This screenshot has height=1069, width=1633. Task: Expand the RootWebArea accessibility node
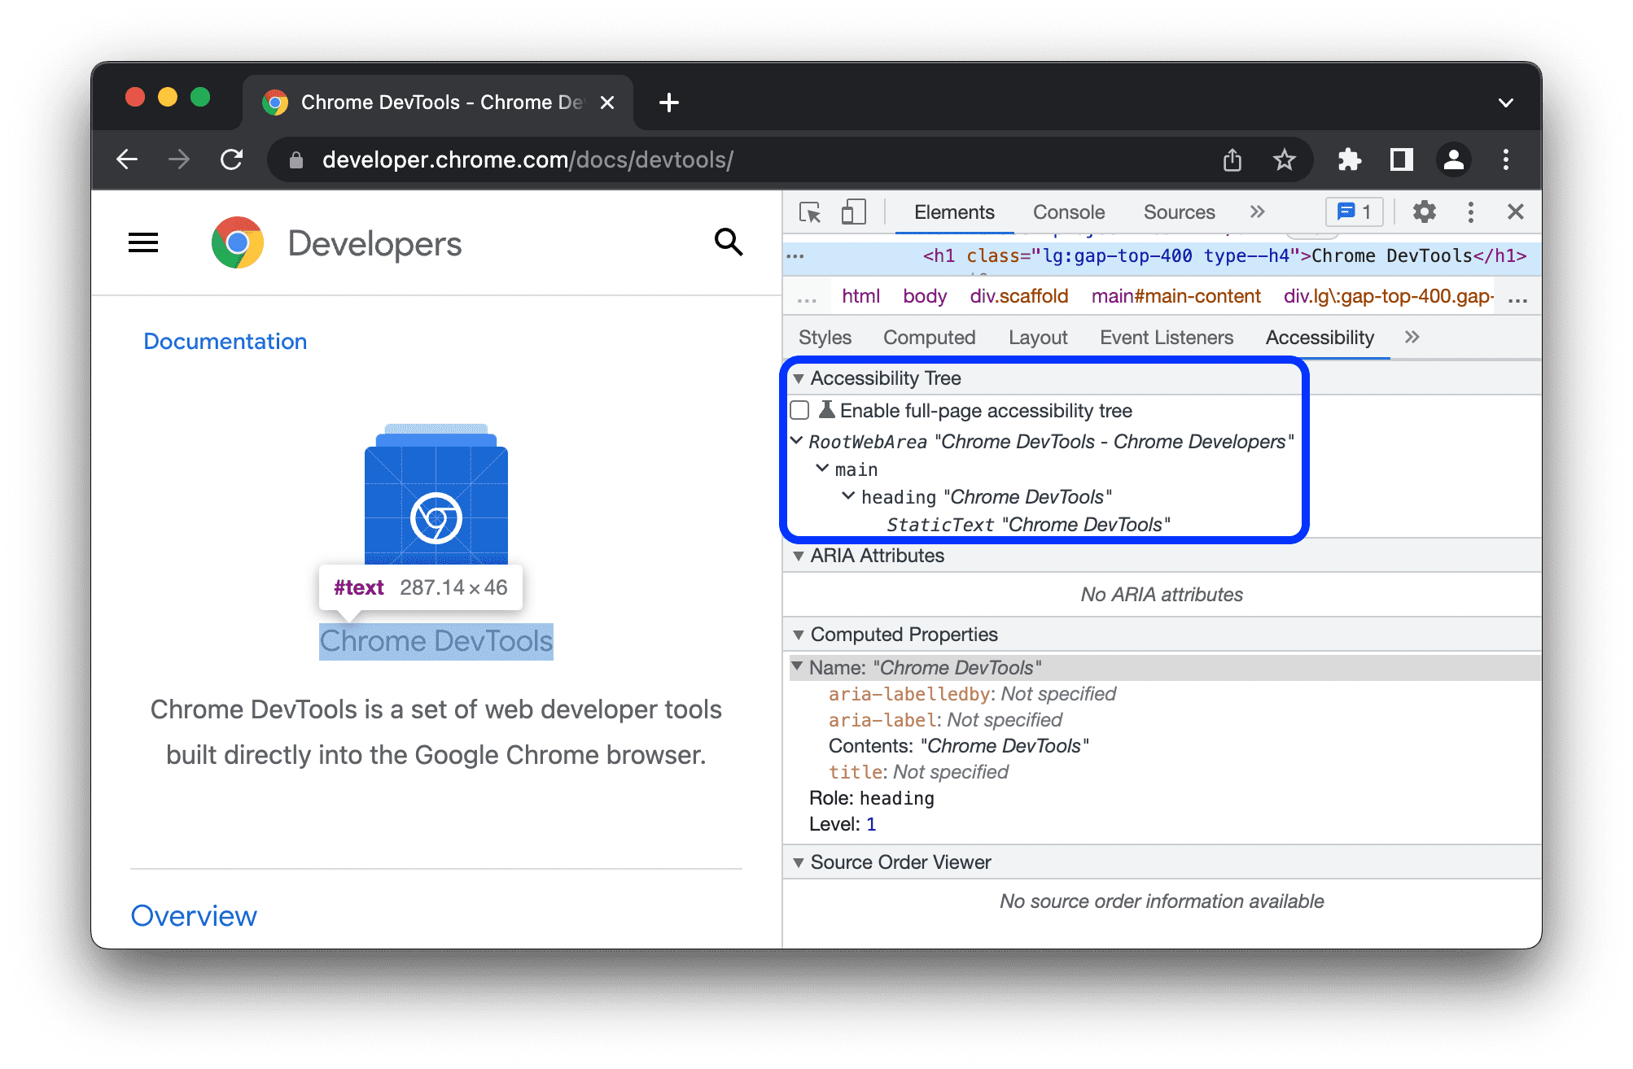[799, 440]
